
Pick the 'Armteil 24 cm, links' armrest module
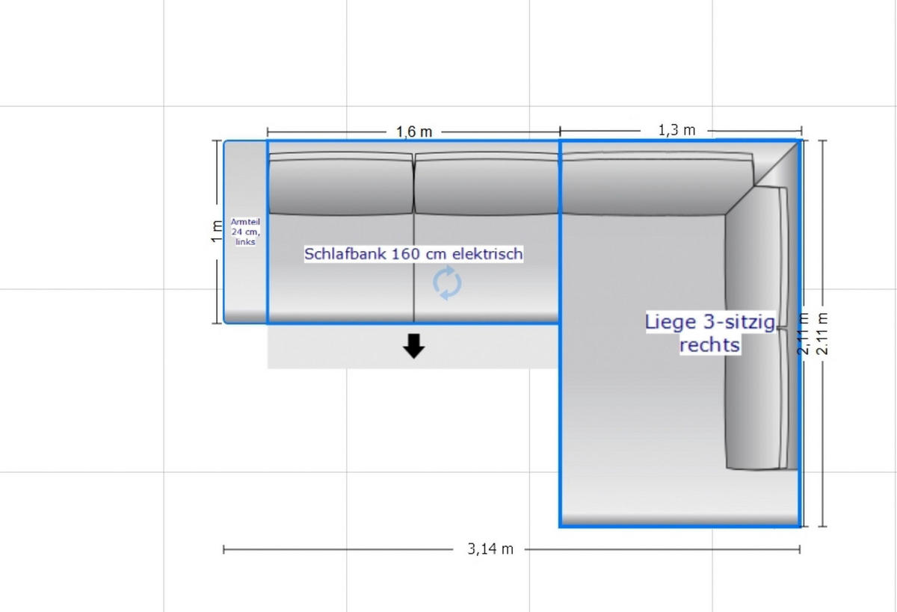coord(245,232)
